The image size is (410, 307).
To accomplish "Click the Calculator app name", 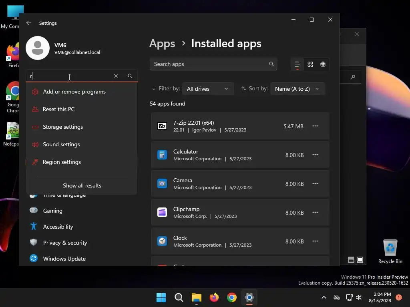I will 186,152.
